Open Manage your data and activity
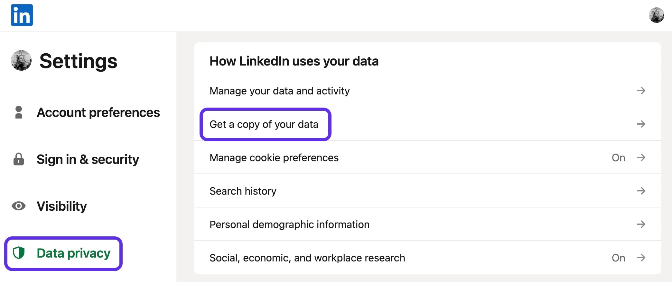Viewport: 672px width, 282px height. 427,91
